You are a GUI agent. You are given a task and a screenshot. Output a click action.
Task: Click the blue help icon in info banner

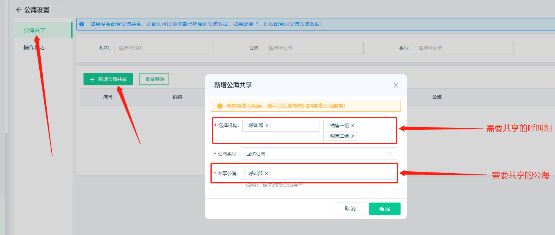point(82,24)
